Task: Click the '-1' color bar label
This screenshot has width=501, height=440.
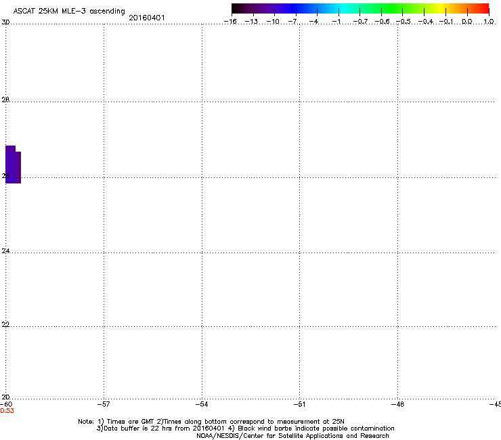Action: (x=336, y=22)
